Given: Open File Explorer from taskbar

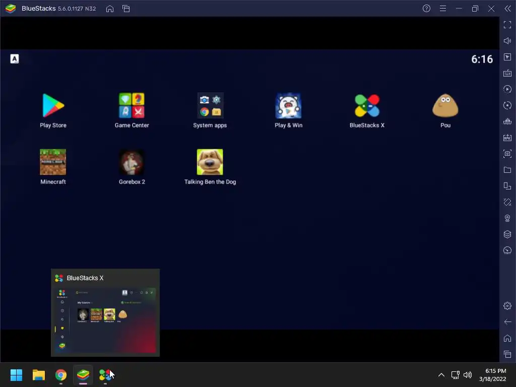Looking at the screenshot, I should pos(38,375).
